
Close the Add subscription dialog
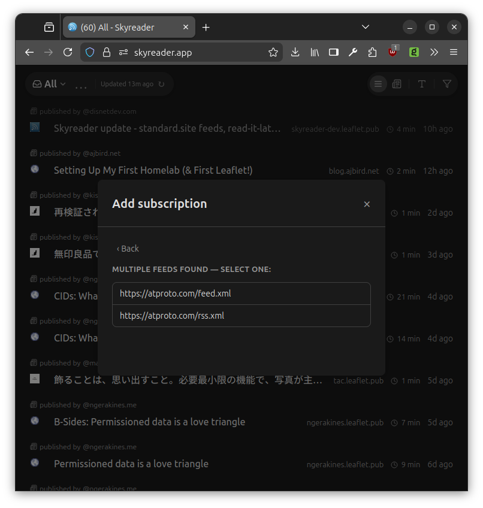click(x=367, y=204)
